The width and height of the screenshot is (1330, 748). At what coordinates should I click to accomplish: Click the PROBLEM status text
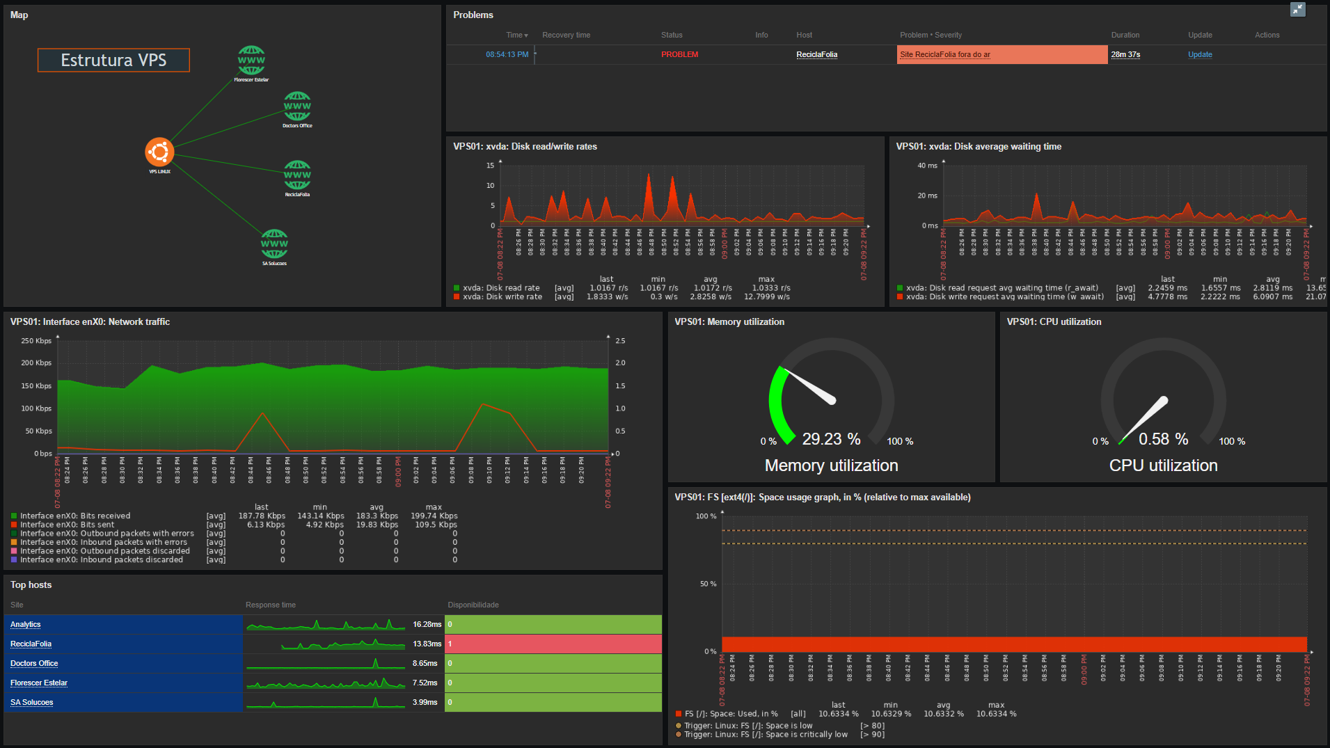pyautogui.click(x=679, y=54)
